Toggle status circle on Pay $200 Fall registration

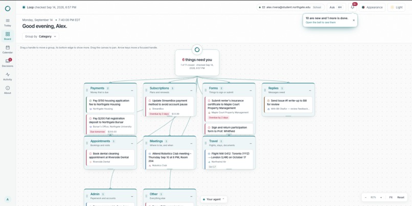pos(90,118)
